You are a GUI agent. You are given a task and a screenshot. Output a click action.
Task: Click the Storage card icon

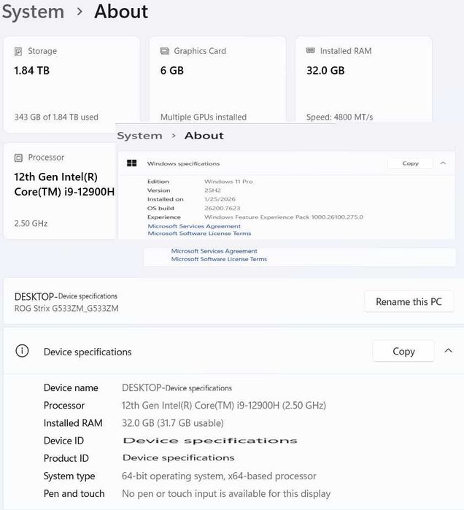(x=18, y=51)
